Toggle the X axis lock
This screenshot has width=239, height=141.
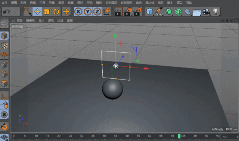click(78, 12)
